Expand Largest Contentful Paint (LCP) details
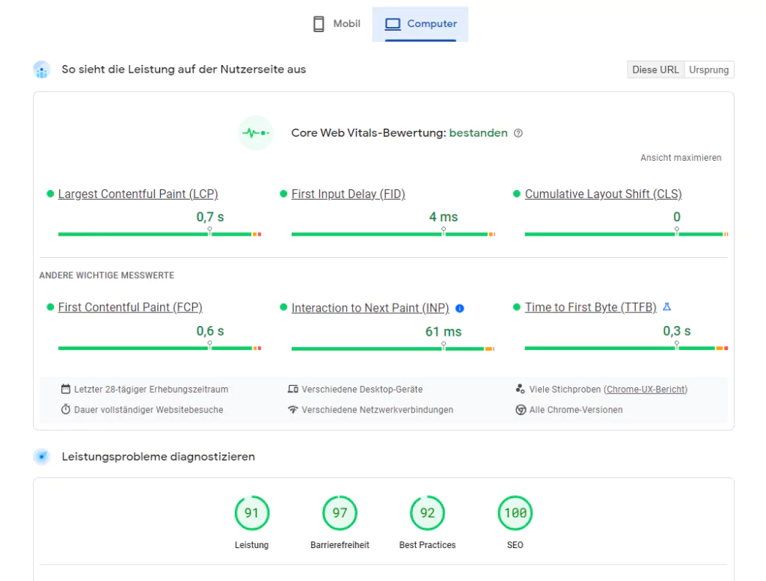This screenshot has width=766, height=581. pyautogui.click(x=138, y=194)
